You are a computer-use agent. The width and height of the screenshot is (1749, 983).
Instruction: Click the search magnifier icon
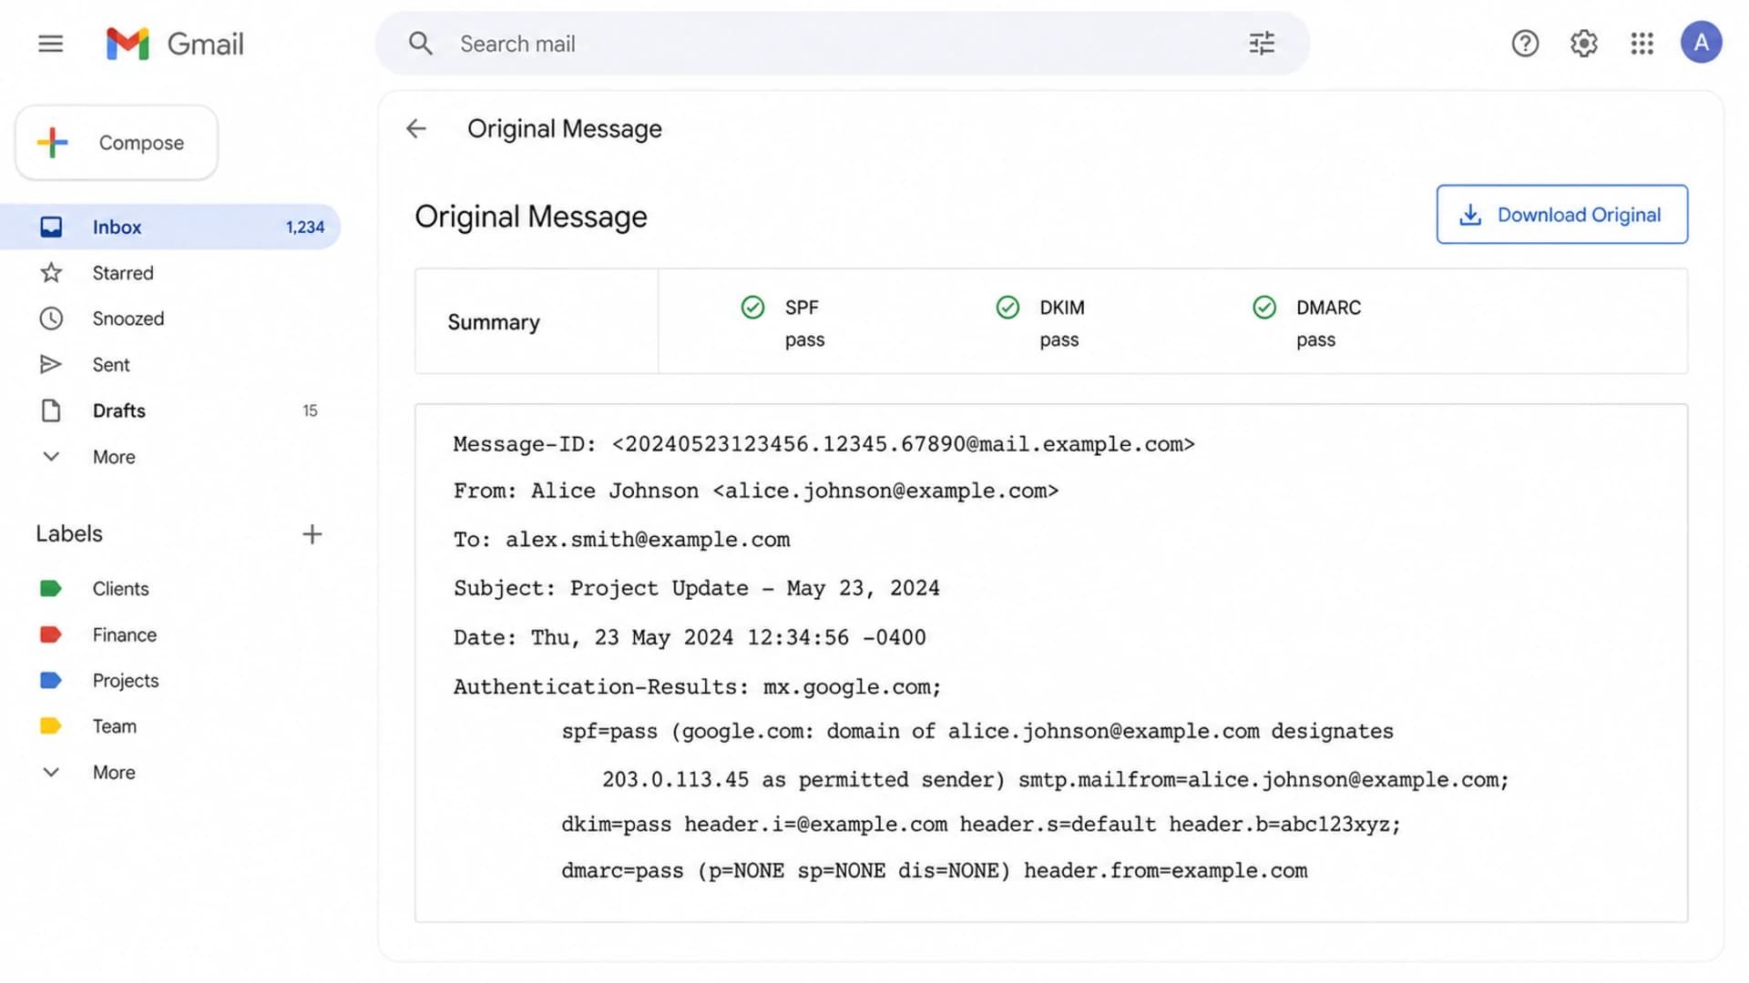click(420, 43)
